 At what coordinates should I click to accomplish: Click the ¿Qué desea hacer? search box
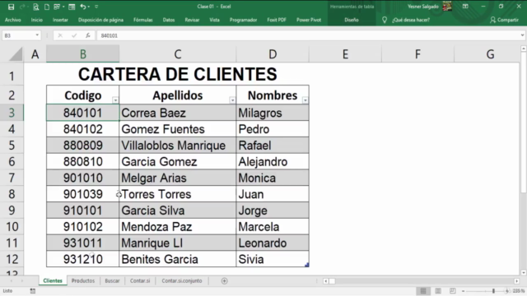coord(411,20)
